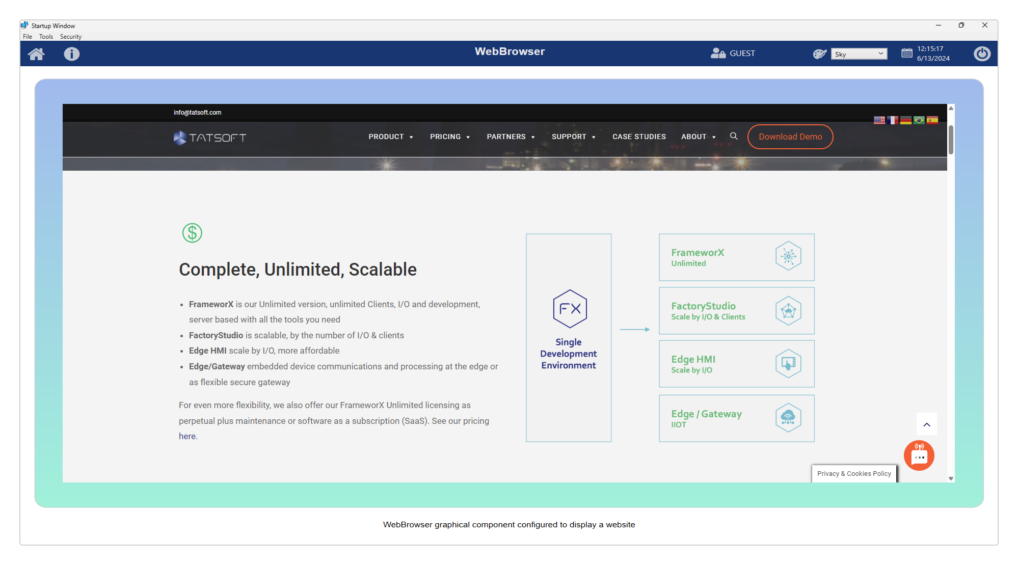The image size is (1018, 565).
Task: Click the Home icon in header
Action: coord(36,54)
